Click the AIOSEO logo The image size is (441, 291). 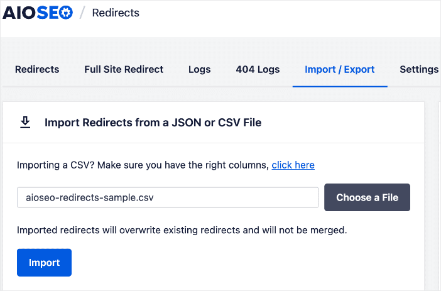pyautogui.click(x=37, y=13)
